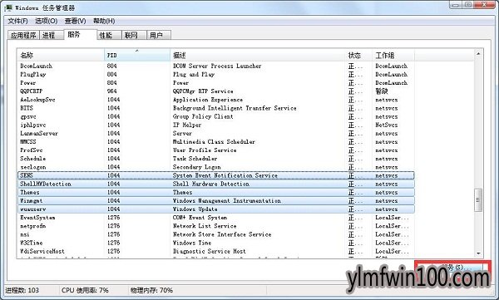499x300 pixels.
Task: Select the LanmanServer service row
Action: (215, 133)
